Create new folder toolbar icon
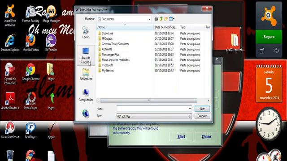The height and width of the screenshot is (161, 287). 166,19
